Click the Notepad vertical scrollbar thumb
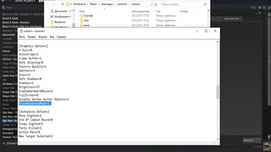 [218, 92]
